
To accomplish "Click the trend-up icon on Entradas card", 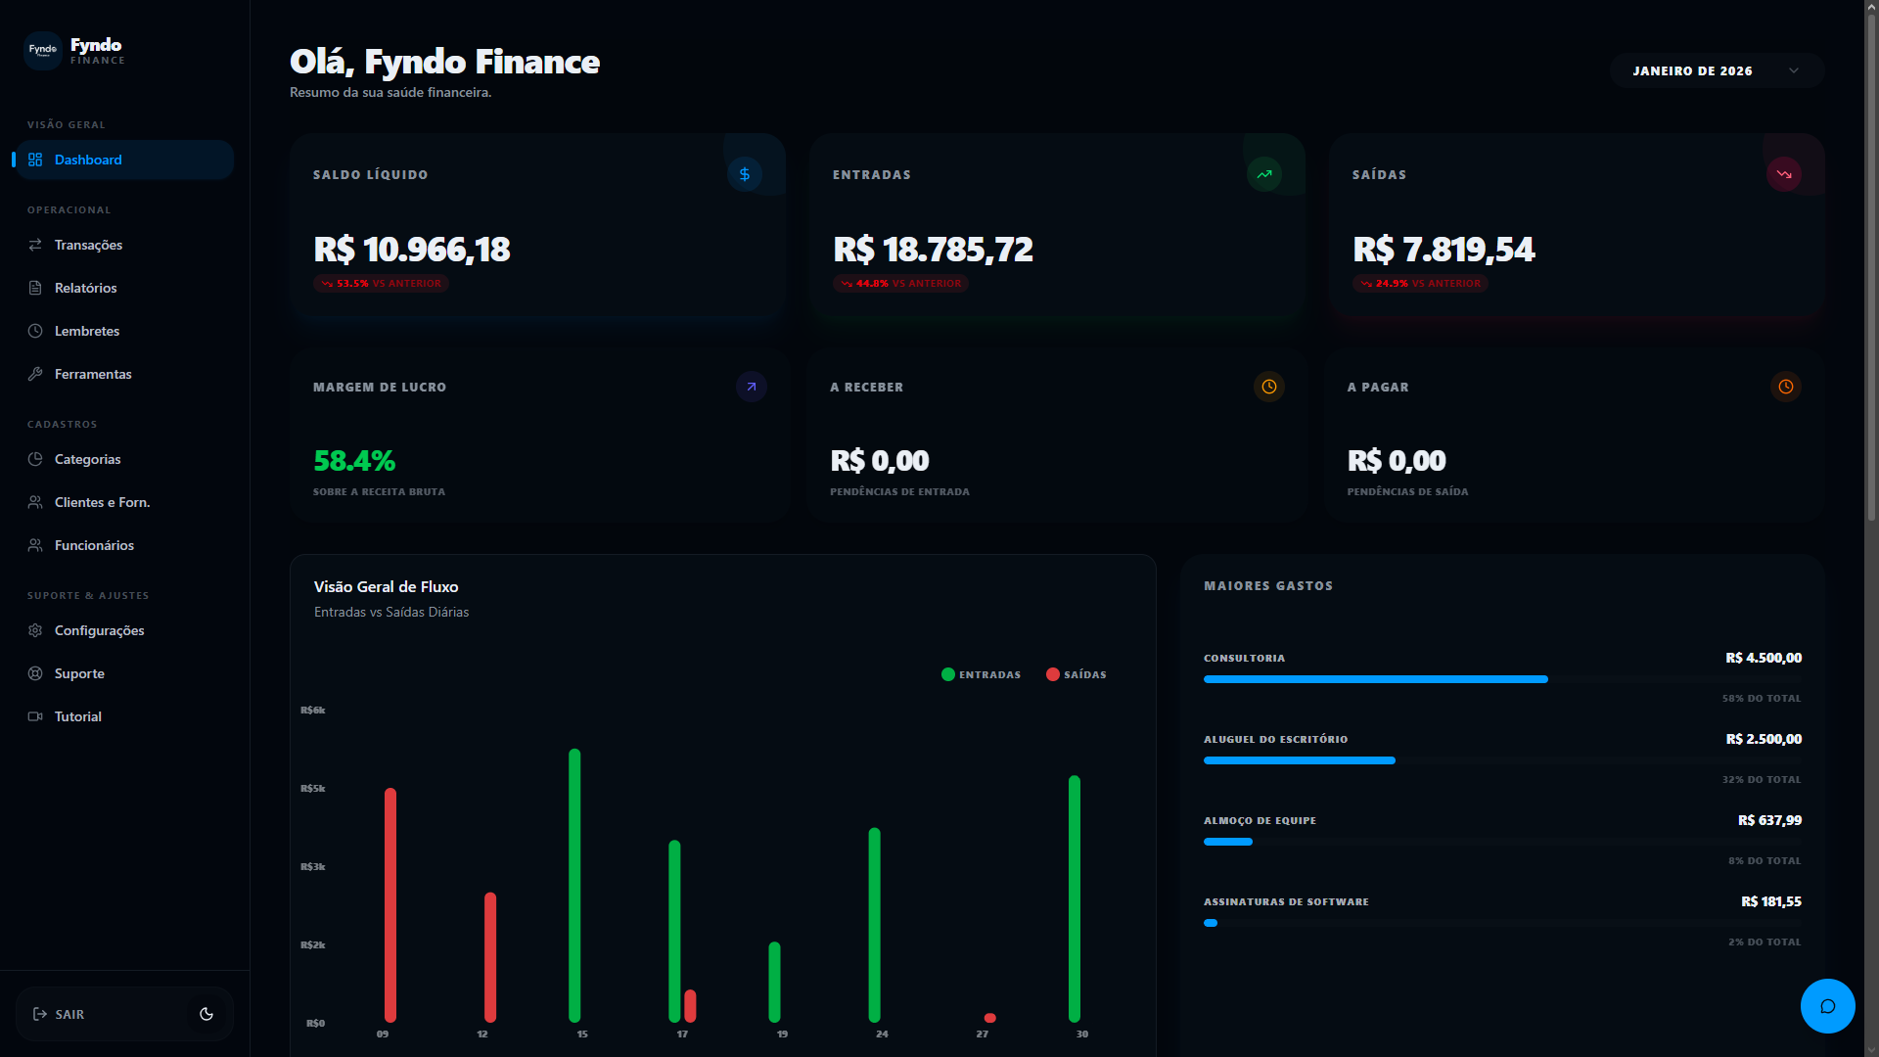I will pyautogui.click(x=1264, y=174).
